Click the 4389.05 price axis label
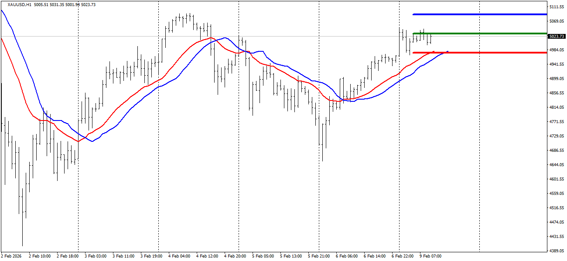 click(557, 251)
